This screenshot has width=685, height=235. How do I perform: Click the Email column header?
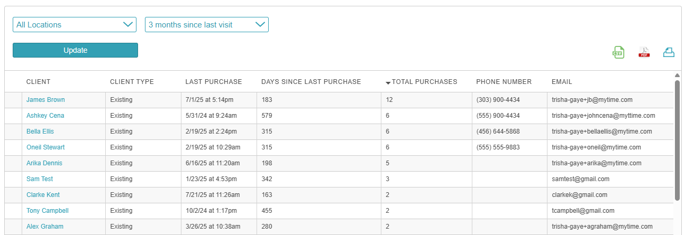coord(562,82)
